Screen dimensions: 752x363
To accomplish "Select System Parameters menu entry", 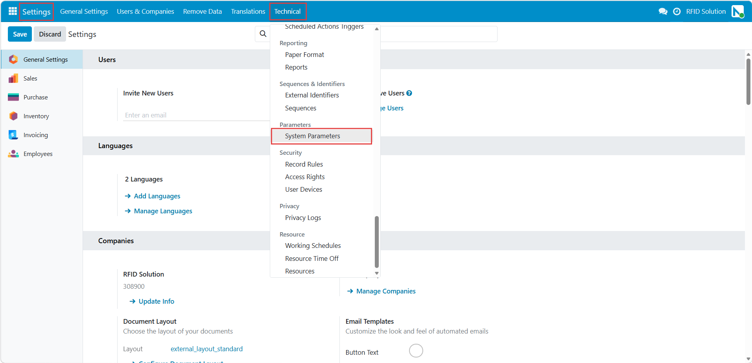I will pyautogui.click(x=321, y=136).
